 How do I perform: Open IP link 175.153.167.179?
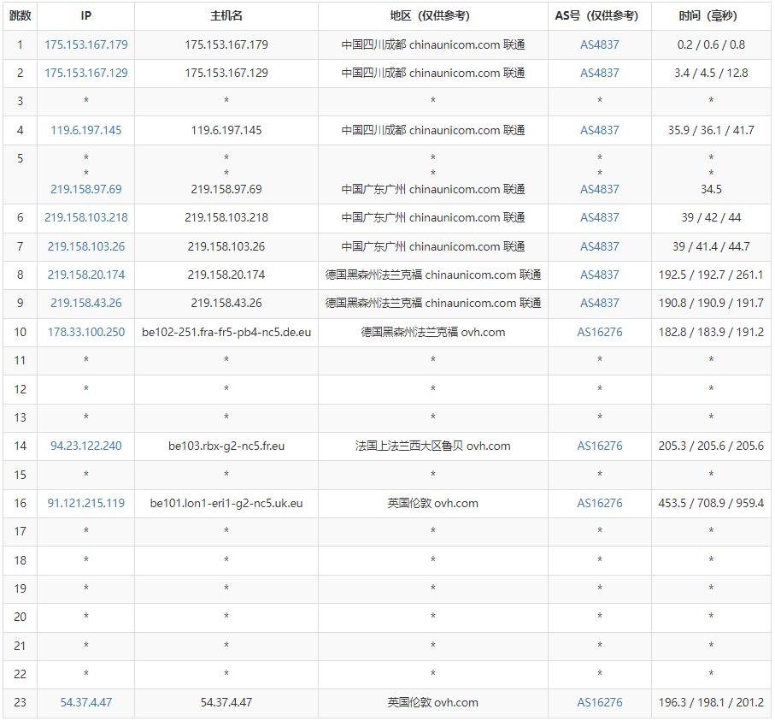pos(86,44)
